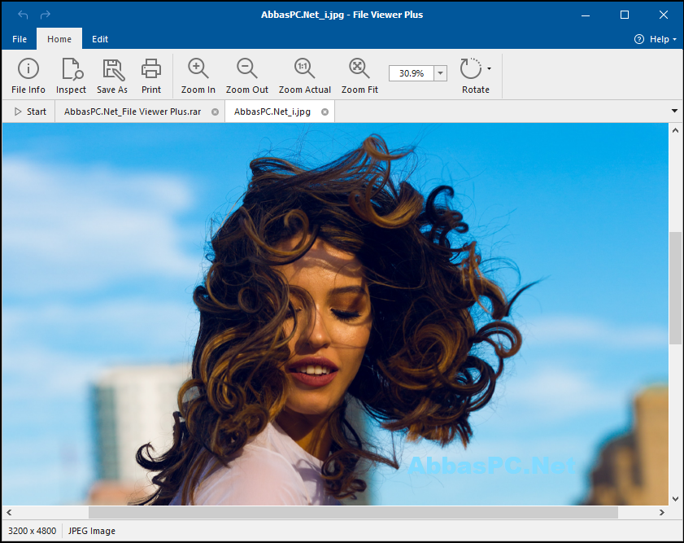Viewport: 684px width, 543px height.
Task: Zoom In on the image
Action: click(198, 76)
